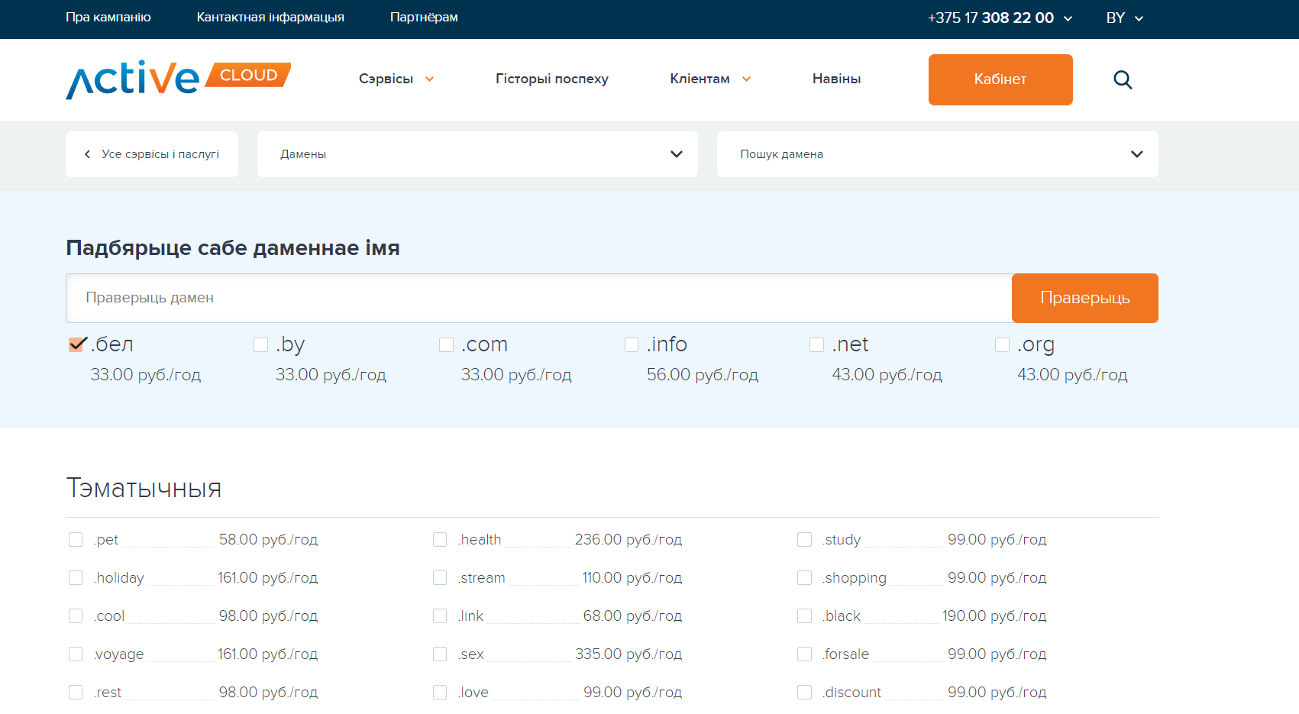Viewport: 1299px width, 714px height.
Task: Click the 56.00 руб./год price text
Action: pos(703,375)
